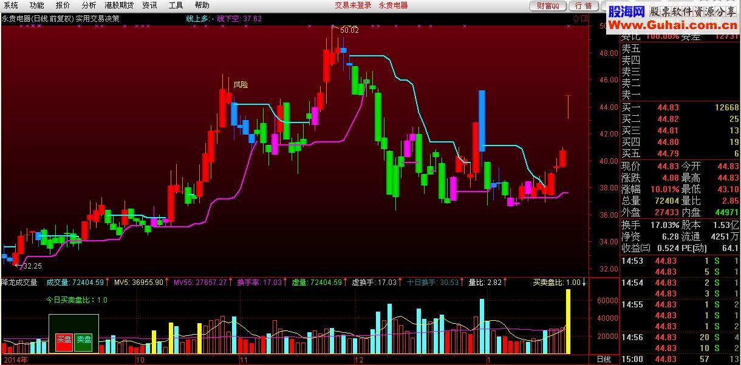Click the 风险 risk label on chart
Image resolution: width=741 pixels, height=365 pixels.
[x=241, y=85]
